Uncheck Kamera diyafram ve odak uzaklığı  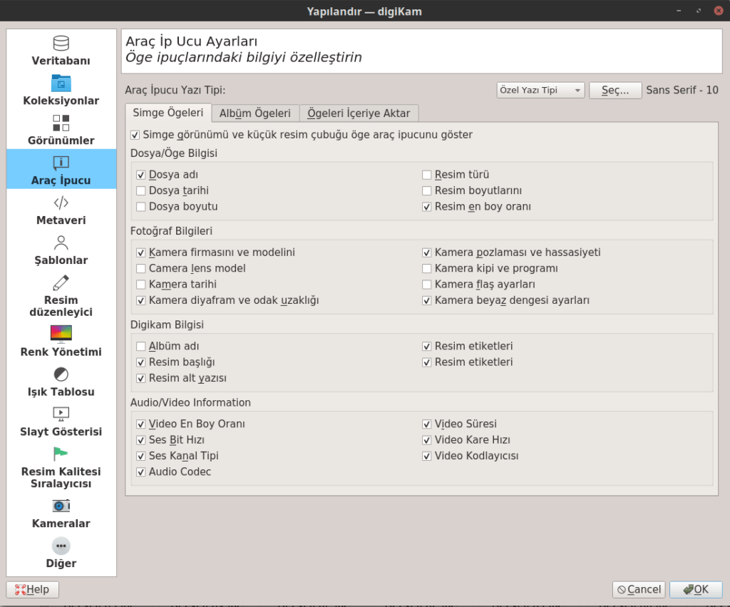click(140, 300)
